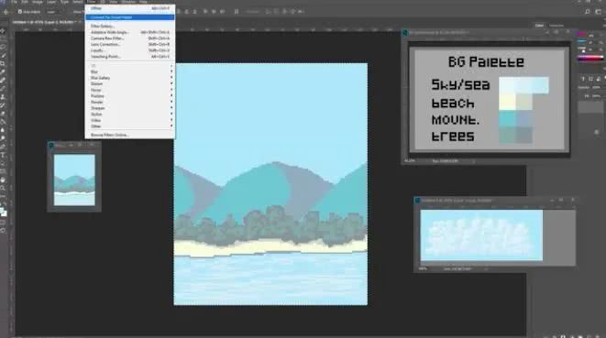Select the Gradient tool

click(x=3, y=122)
